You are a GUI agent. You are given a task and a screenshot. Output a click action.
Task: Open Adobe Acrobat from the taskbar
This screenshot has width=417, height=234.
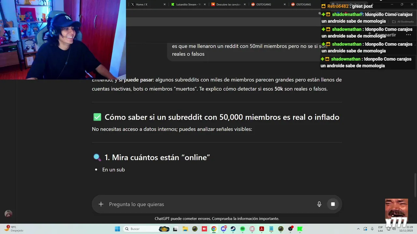(x=262, y=229)
